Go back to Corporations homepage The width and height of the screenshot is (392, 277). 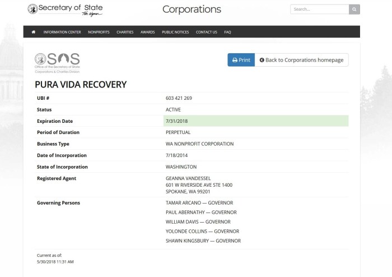click(x=301, y=60)
